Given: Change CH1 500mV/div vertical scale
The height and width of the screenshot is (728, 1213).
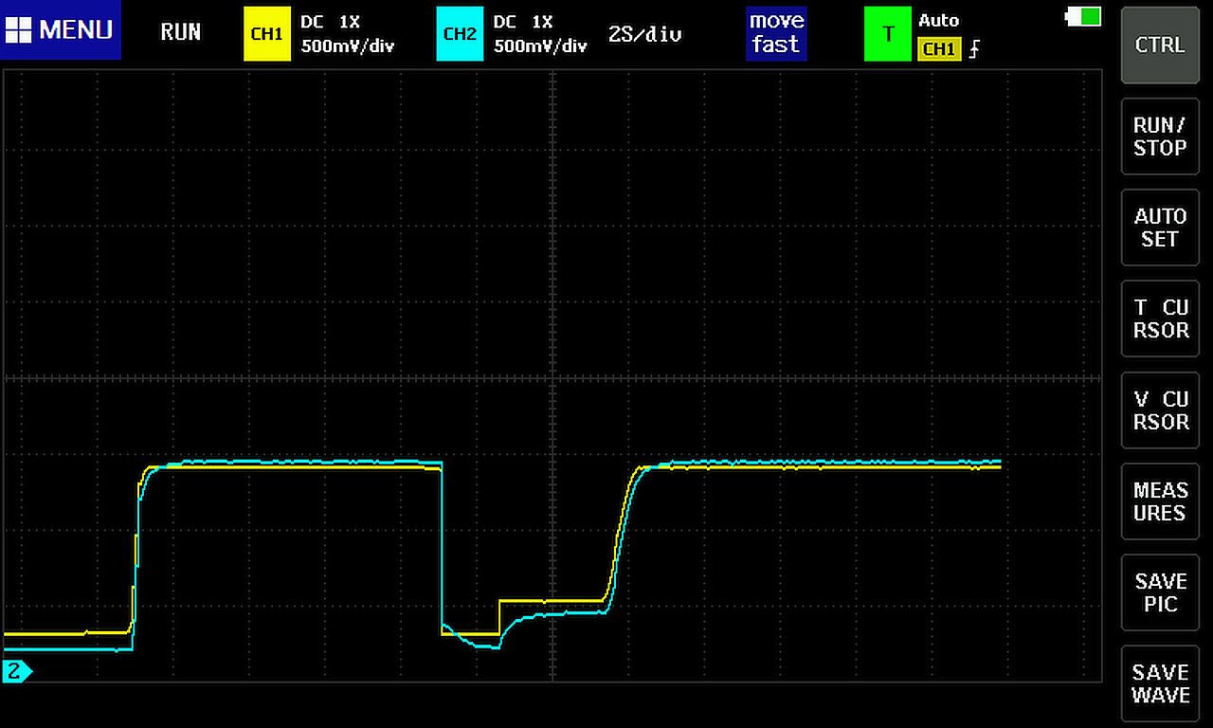Looking at the screenshot, I should click(x=347, y=46).
